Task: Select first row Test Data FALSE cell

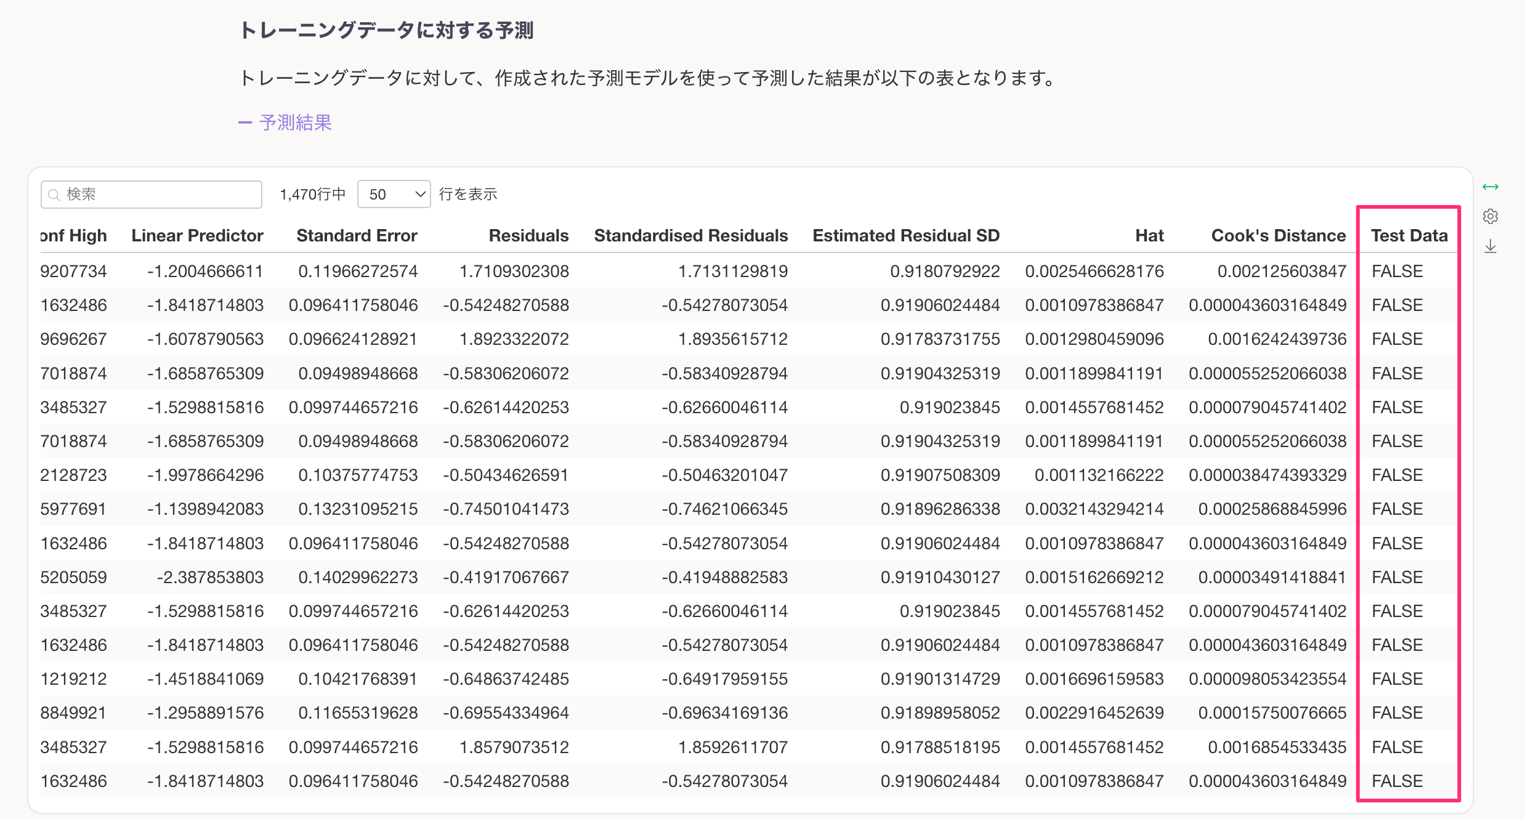Action: (x=1397, y=271)
